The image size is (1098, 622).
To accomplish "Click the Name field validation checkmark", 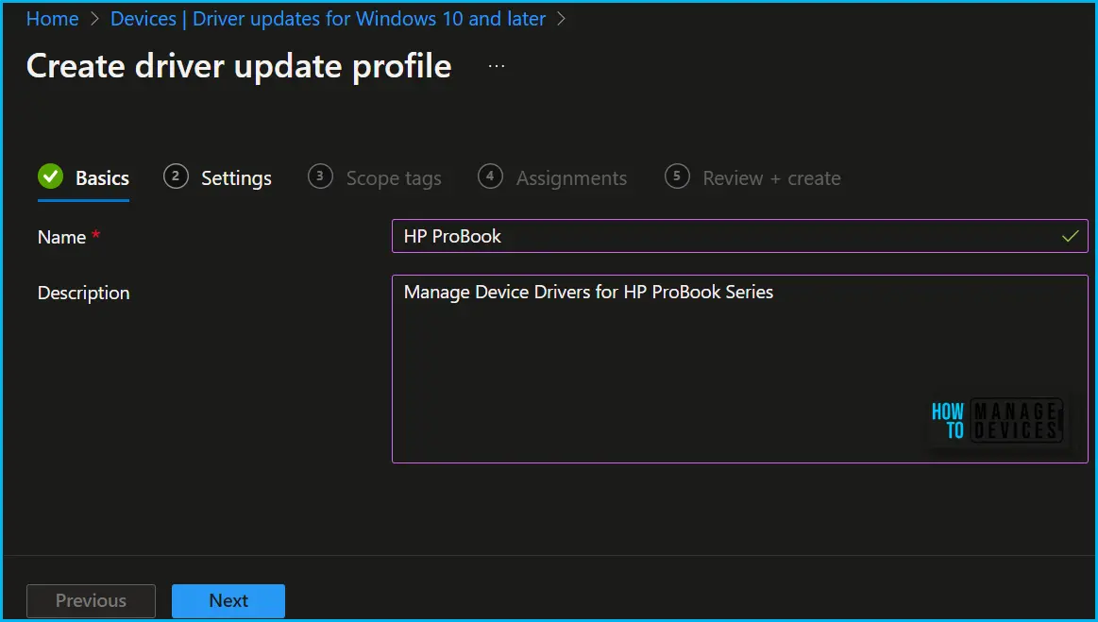I will click(x=1070, y=236).
